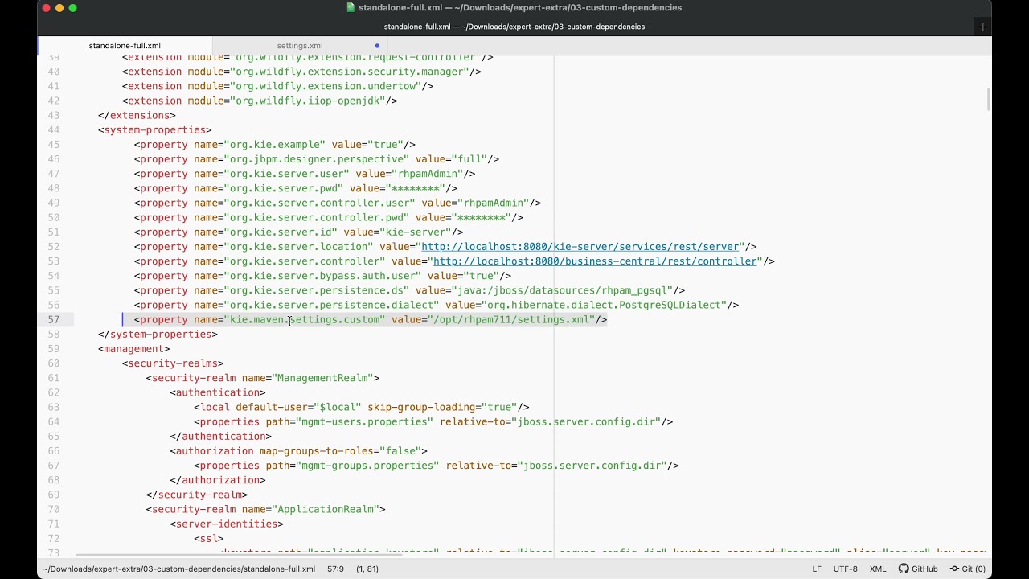Switch to the standalone-full.xml tab
This screenshot has width=1029, height=579.
tap(125, 46)
